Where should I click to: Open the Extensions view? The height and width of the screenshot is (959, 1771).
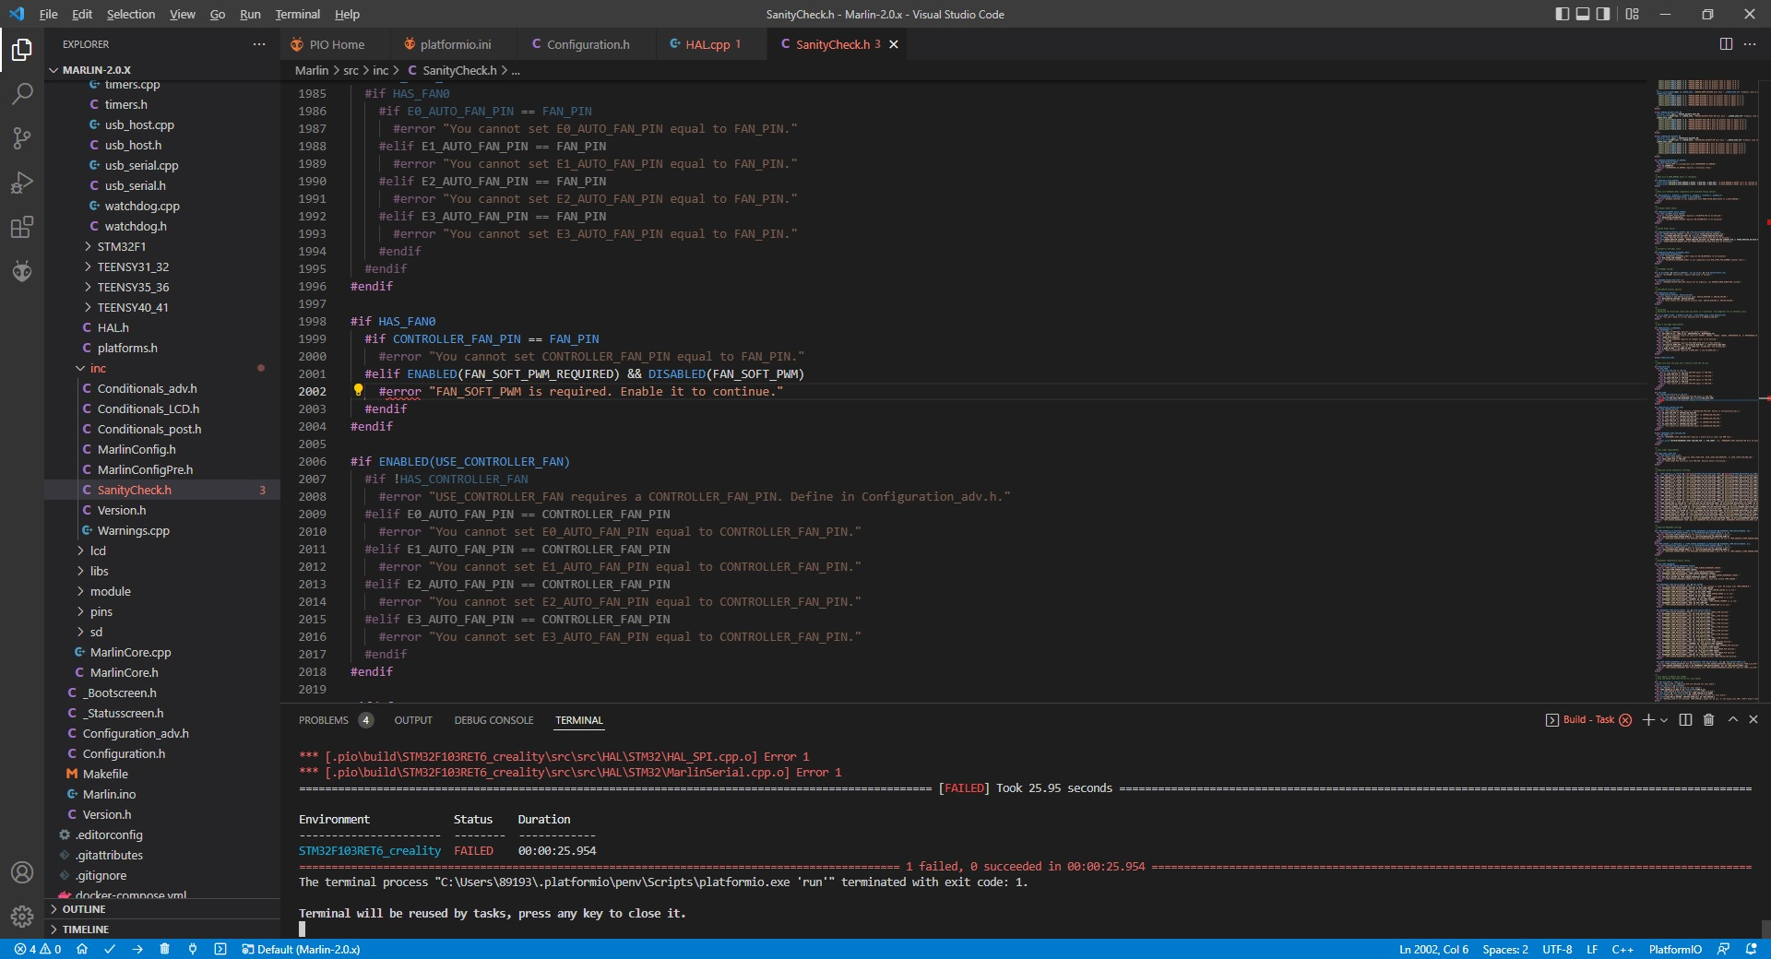22,227
